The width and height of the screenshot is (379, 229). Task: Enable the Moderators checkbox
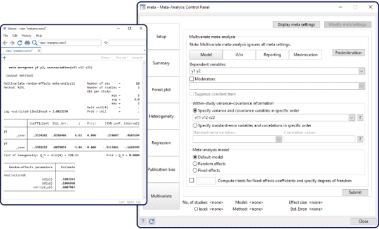(191, 79)
